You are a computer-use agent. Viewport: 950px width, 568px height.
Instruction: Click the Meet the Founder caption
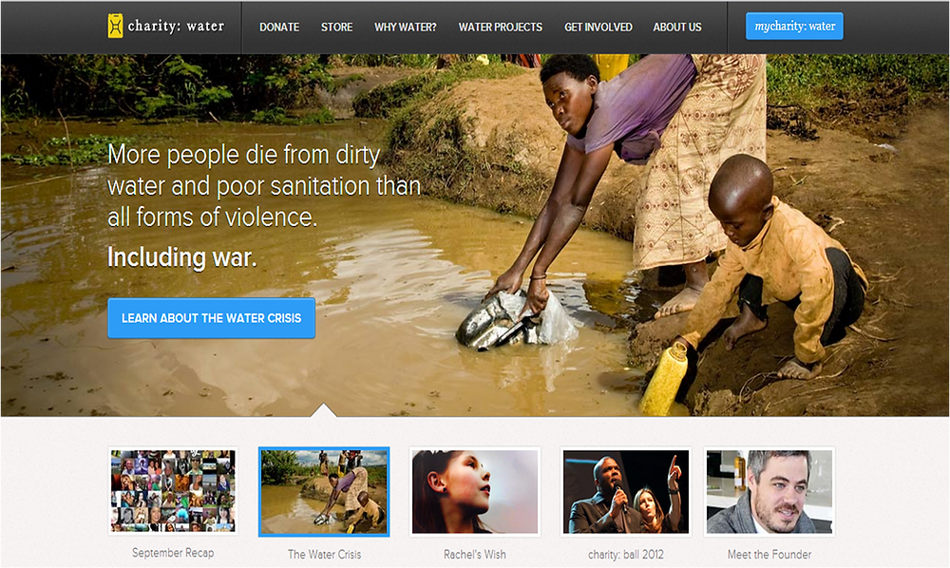pos(769,554)
